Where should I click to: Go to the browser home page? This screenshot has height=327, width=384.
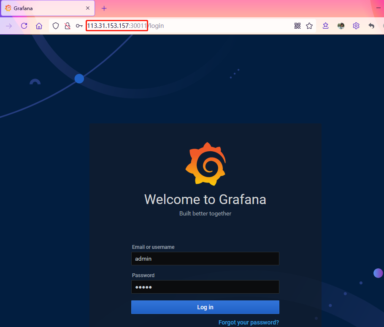[39, 26]
